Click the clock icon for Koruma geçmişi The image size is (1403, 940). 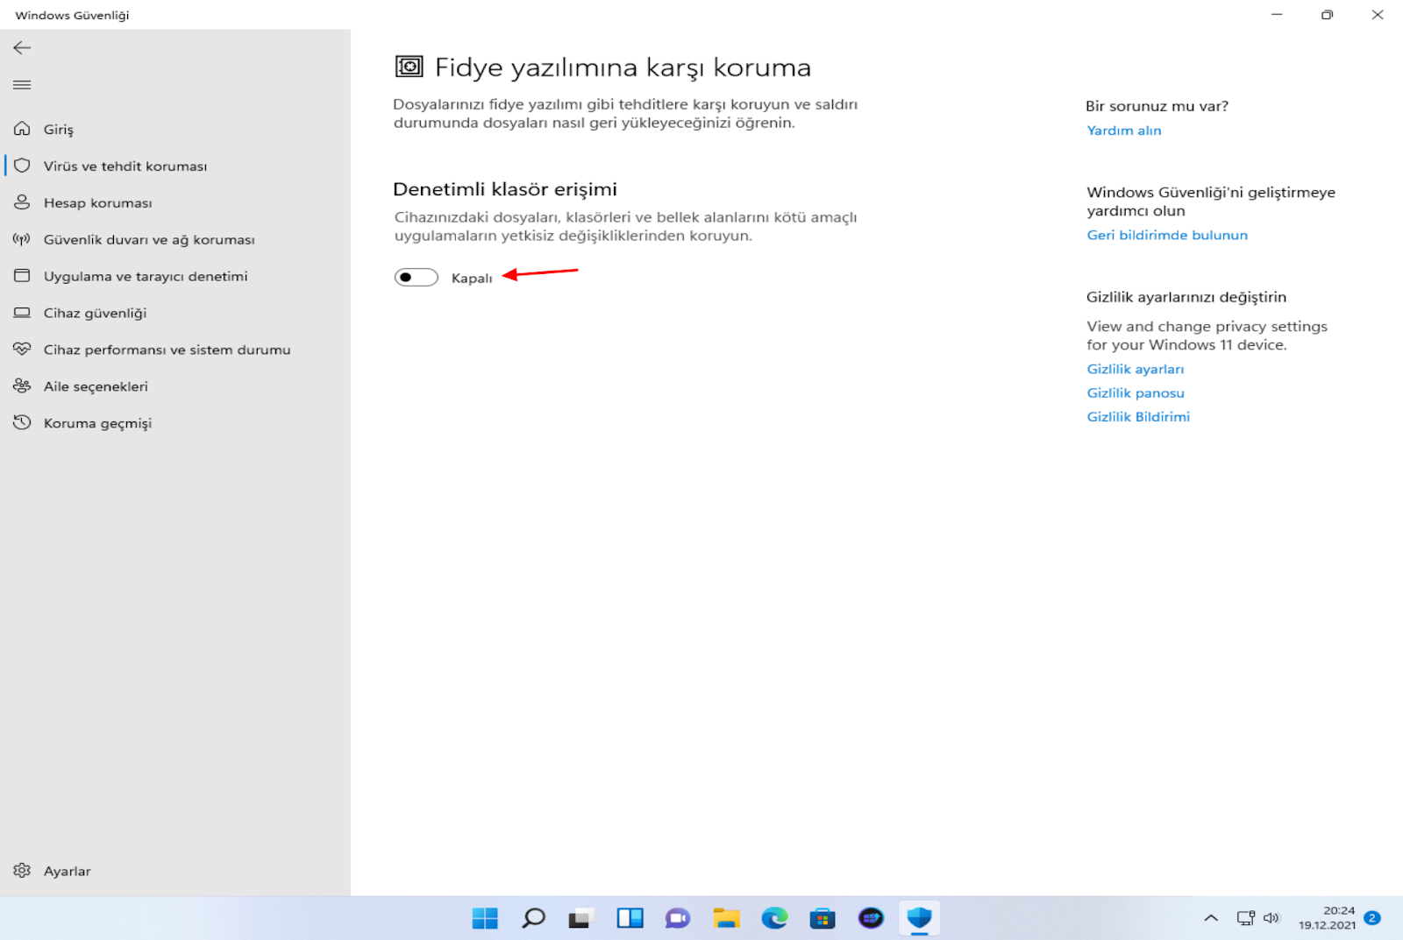[x=22, y=423]
